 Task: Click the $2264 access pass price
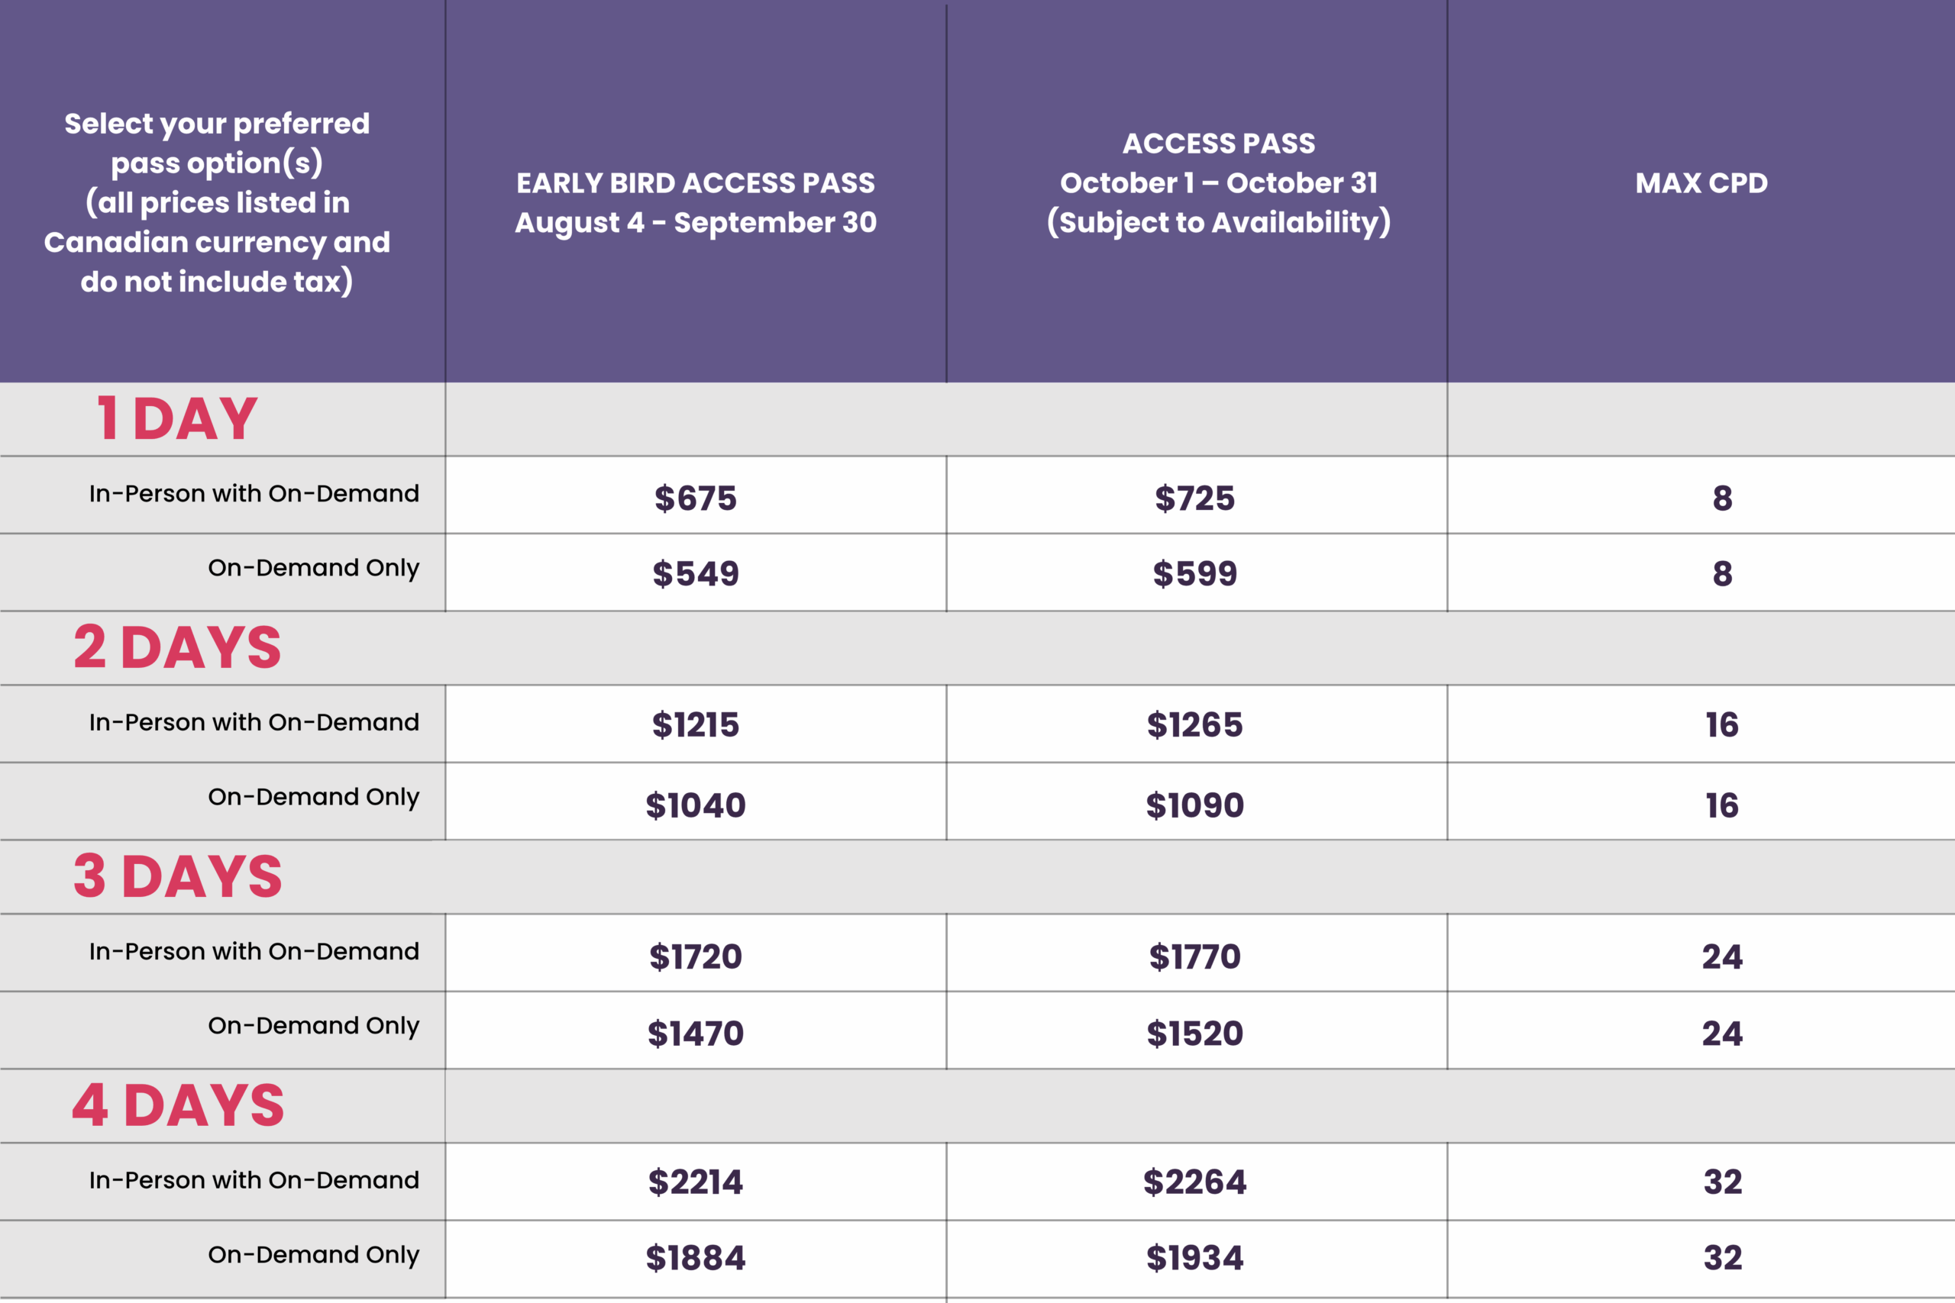(1194, 1182)
